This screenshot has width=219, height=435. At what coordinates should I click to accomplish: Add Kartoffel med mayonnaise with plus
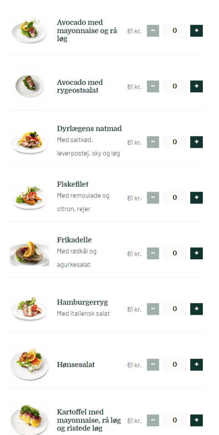click(196, 420)
